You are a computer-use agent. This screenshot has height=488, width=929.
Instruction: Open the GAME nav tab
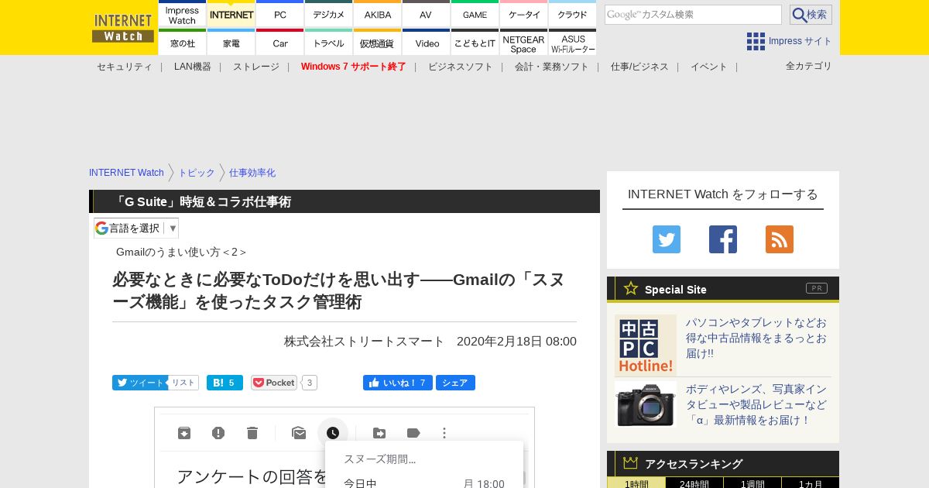[475, 14]
